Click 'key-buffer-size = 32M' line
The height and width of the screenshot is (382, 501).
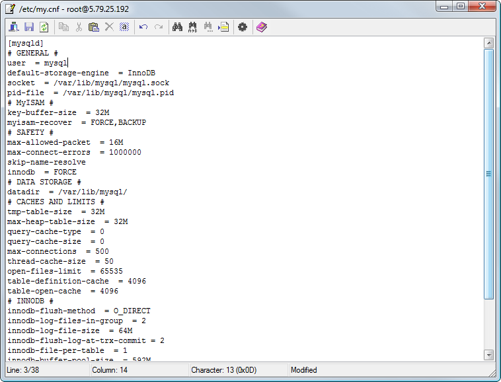click(58, 112)
